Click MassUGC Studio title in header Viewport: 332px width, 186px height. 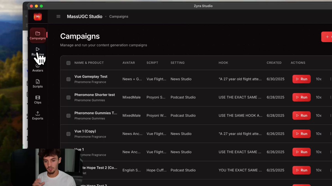coord(85,17)
